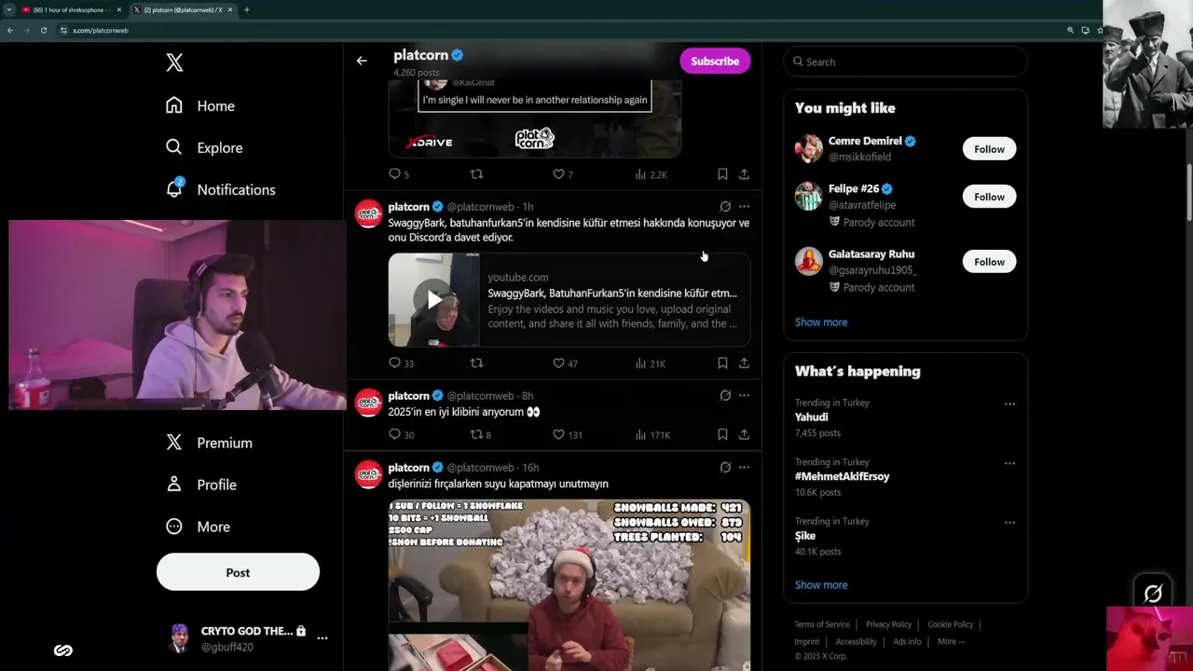Open the Yahudi trending topic
The height and width of the screenshot is (671, 1193).
coord(812,418)
